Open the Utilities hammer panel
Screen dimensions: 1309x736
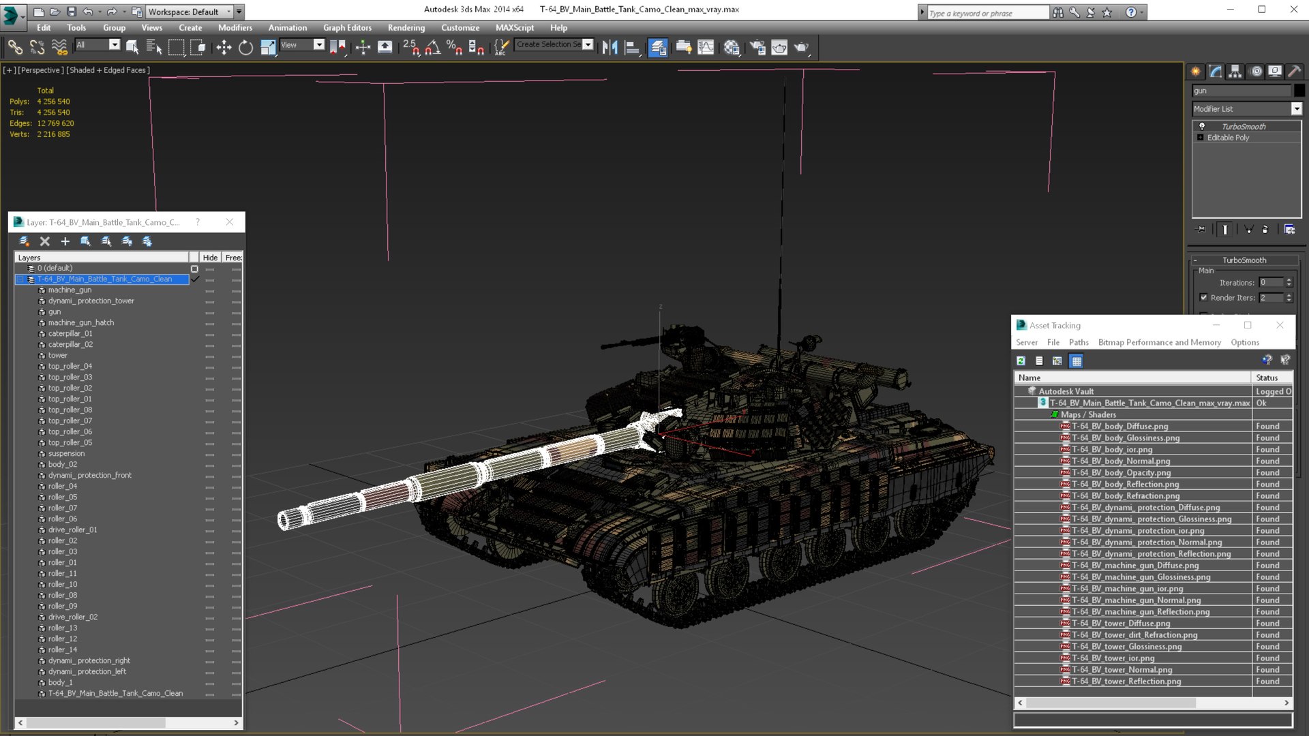pos(1295,72)
